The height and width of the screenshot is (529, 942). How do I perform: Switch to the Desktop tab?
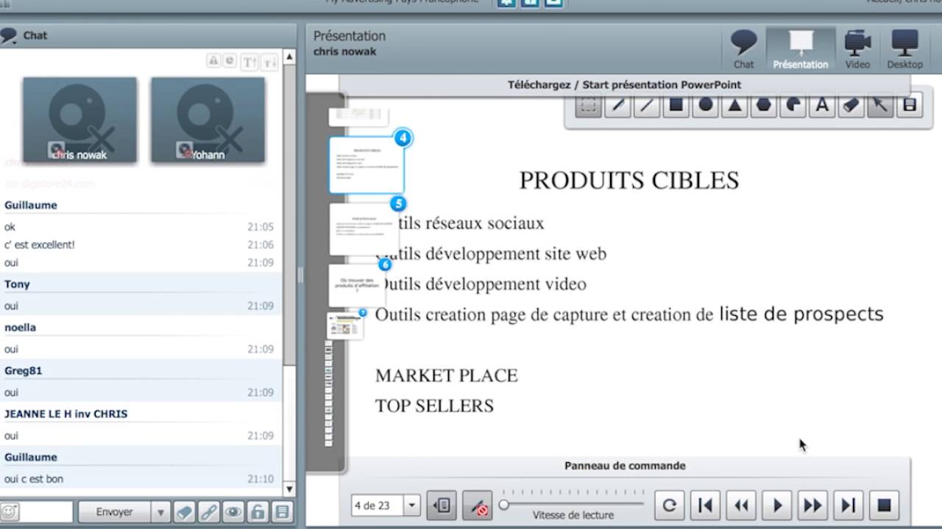[x=904, y=50]
